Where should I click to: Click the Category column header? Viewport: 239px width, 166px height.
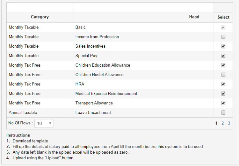pyautogui.click(x=40, y=17)
